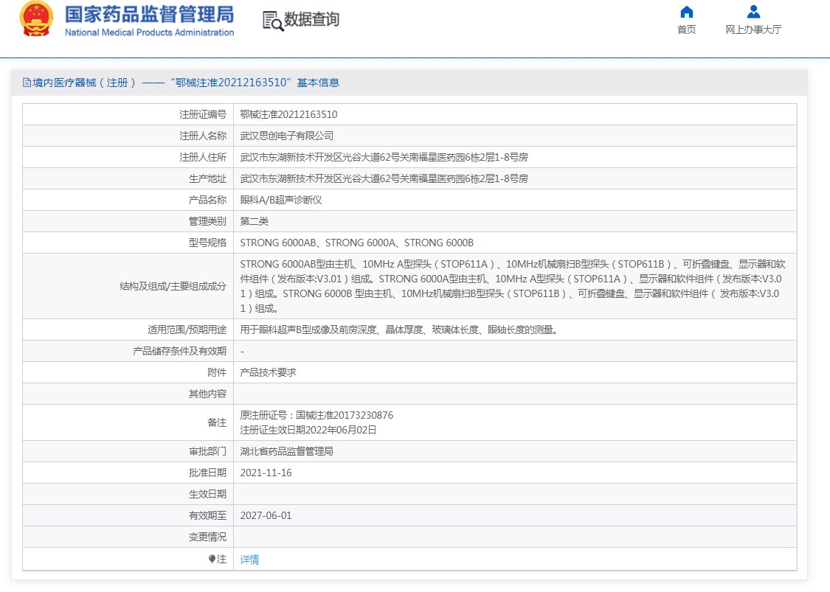Click the 网上办事大厅 user icon
Viewport: 830px width, 592px height.
point(753,12)
